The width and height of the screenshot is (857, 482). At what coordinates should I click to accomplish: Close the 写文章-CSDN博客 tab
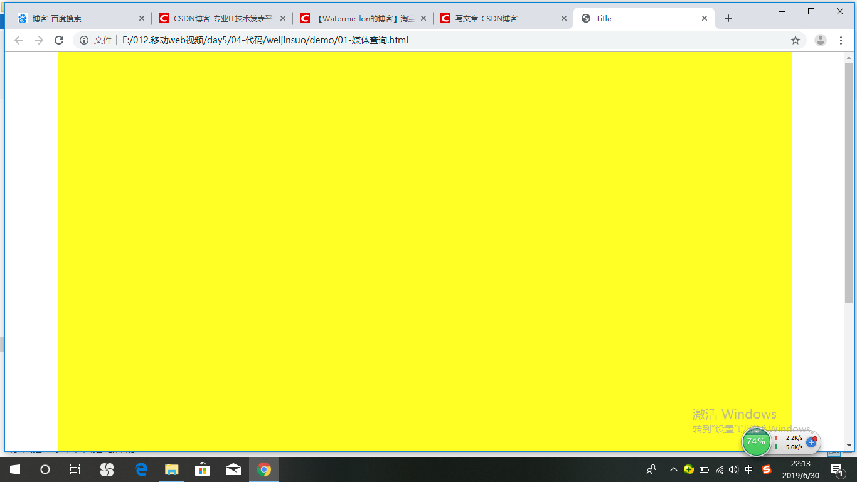click(x=563, y=18)
